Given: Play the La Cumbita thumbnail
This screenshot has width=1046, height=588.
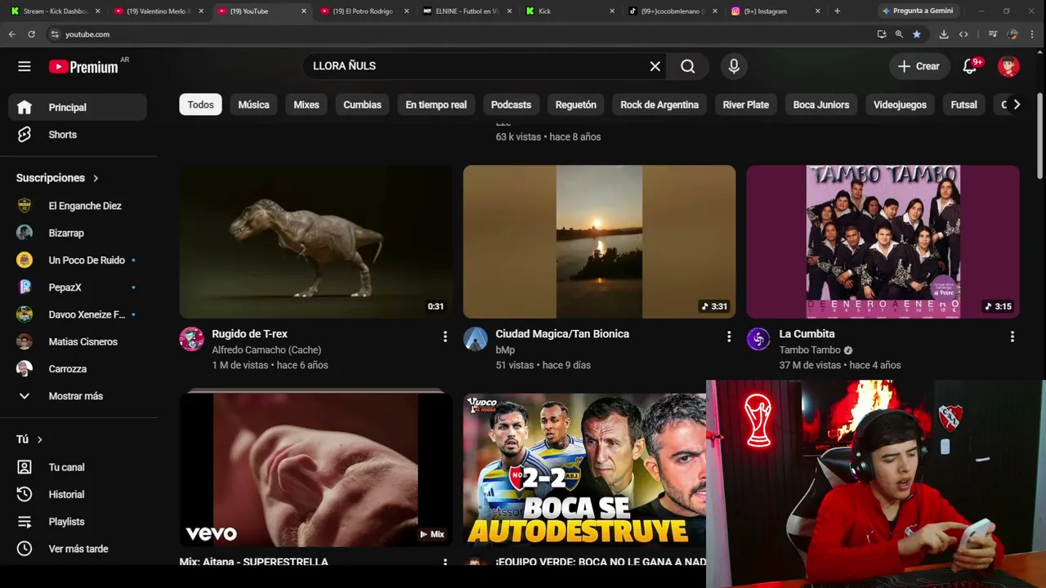Looking at the screenshot, I should pyautogui.click(x=883, y=242).
